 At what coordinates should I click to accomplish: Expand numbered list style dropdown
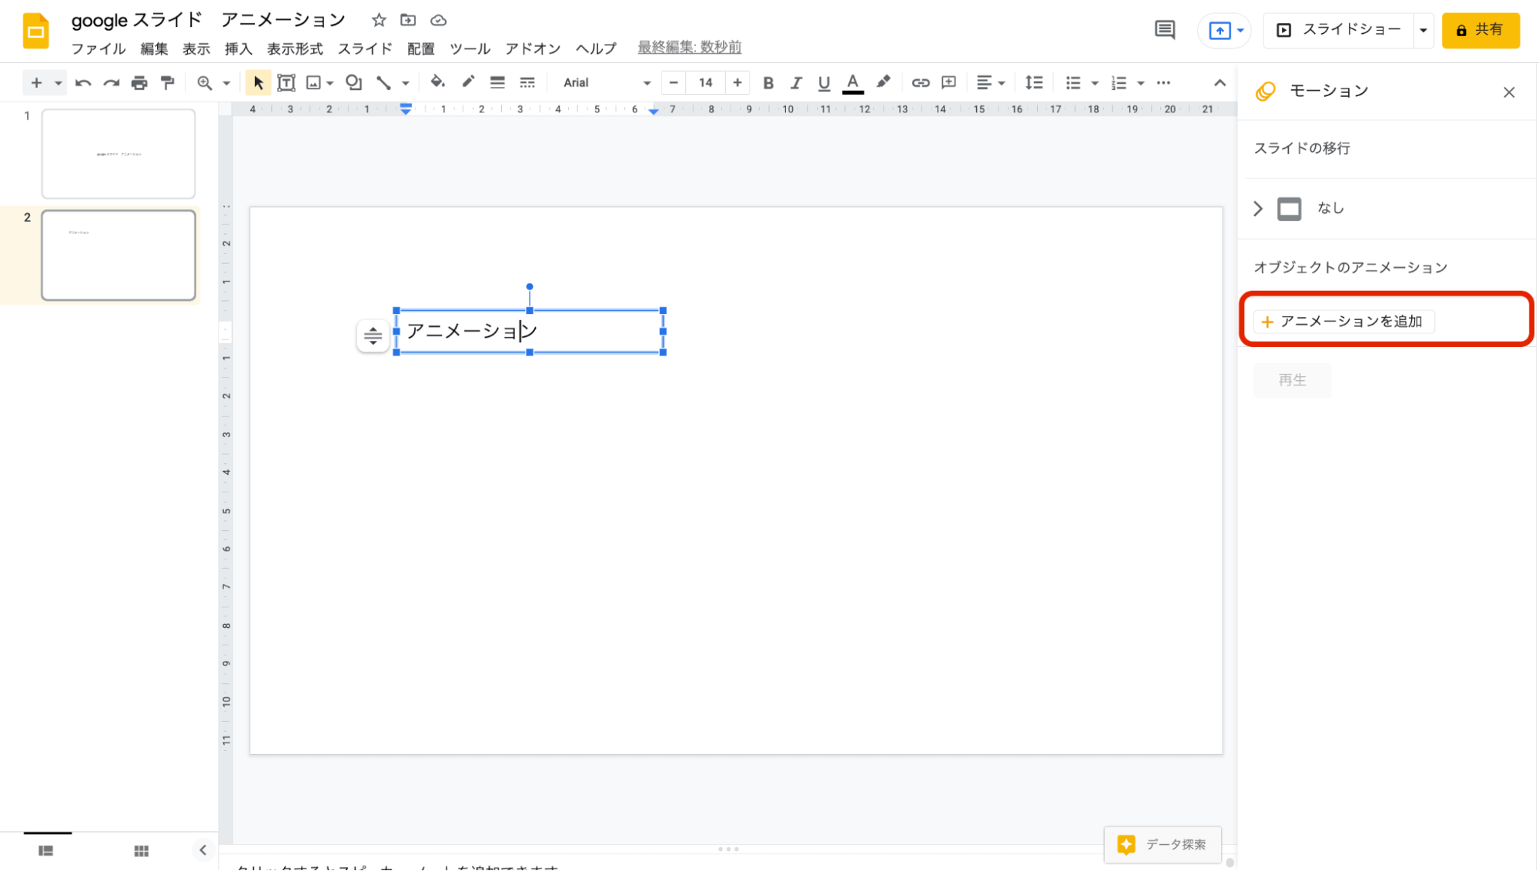[x=1141, y=83]
